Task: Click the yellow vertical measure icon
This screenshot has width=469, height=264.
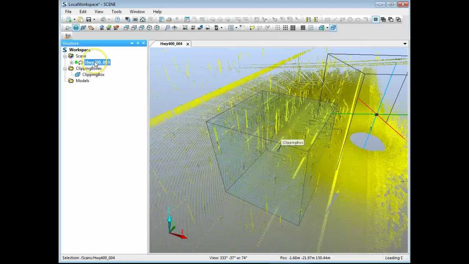Action: [316, 19]
